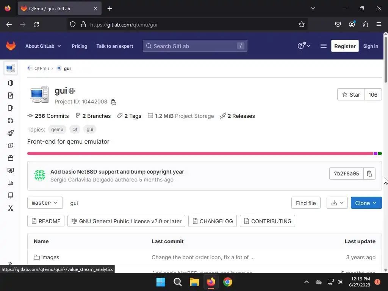Open Packages and registries in the sidebar
This screenshot has height=291, width=388.
tap(11, 158)
